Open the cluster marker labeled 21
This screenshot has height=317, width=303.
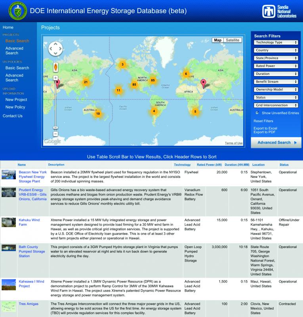coord(86,82)
